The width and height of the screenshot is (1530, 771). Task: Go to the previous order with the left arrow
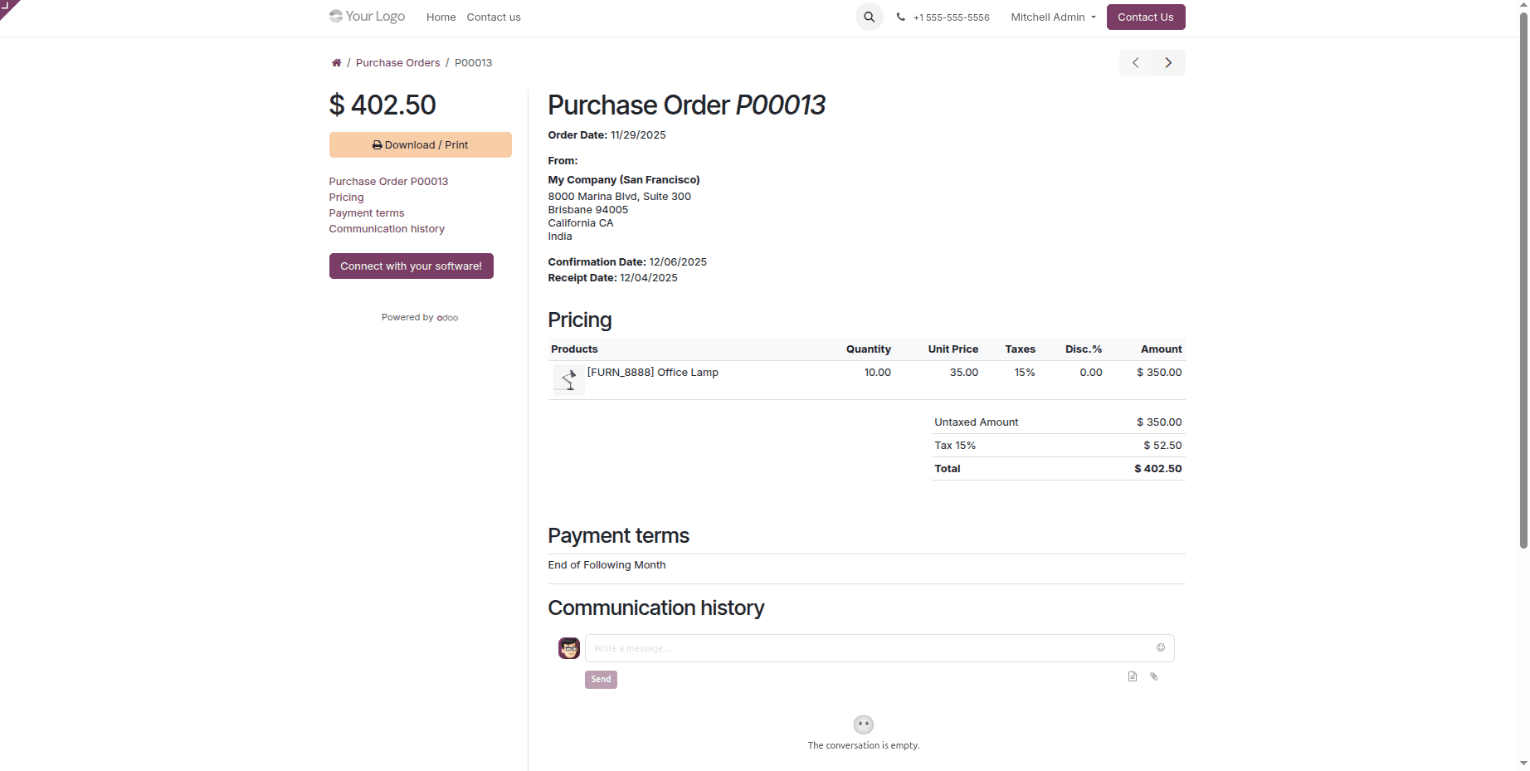click(1135, 62)
